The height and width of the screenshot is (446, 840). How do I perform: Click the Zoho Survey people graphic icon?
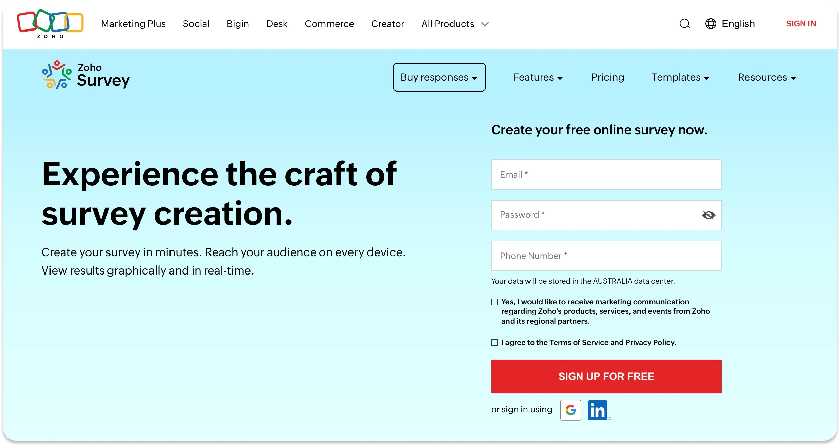(57, 75)
